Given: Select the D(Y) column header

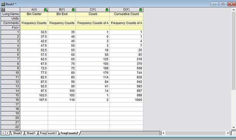Looking at the screenshot, I should click(x=126, y=10).
